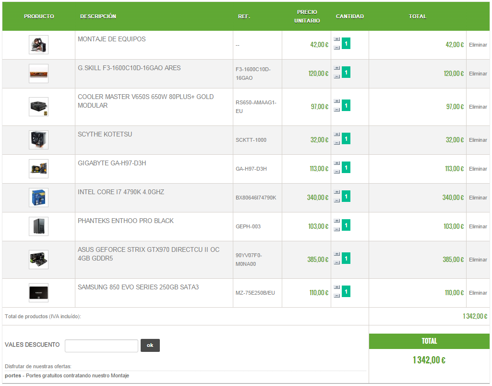The height and width of the screenshot is (386, 492).
Task: Increase quantity of MONTAJE DE EQUIPOS
Action: [336, 39]
